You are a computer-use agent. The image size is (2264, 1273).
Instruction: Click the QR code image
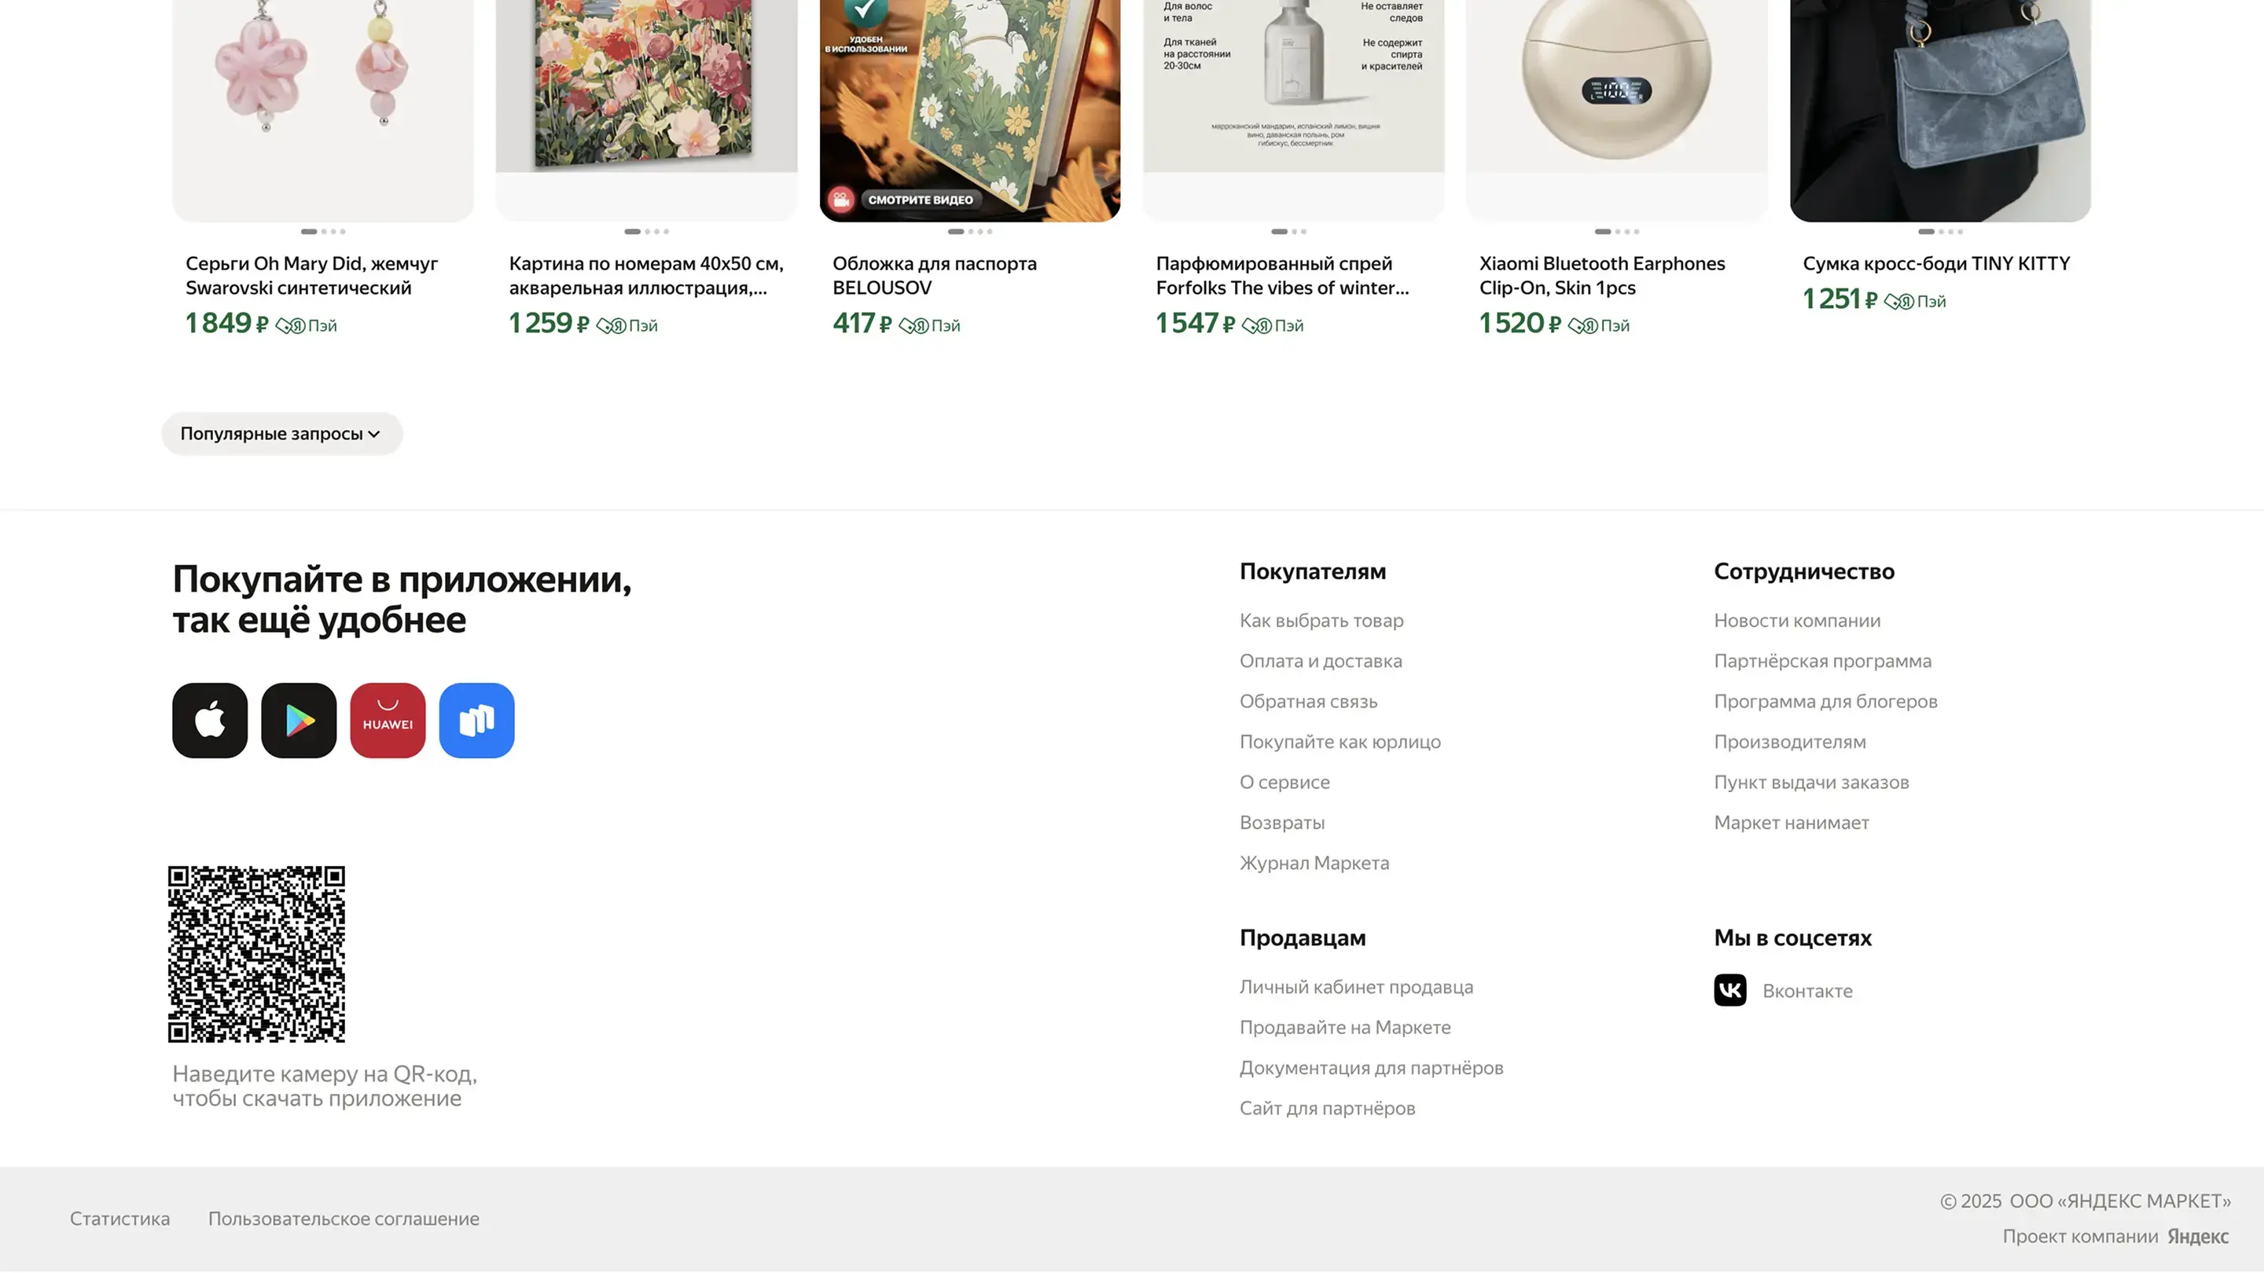click(256, 954)
